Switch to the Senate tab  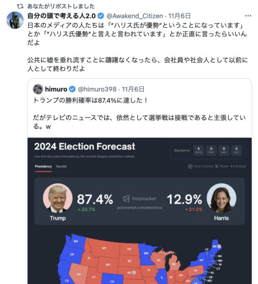click(x=61, y=166)
